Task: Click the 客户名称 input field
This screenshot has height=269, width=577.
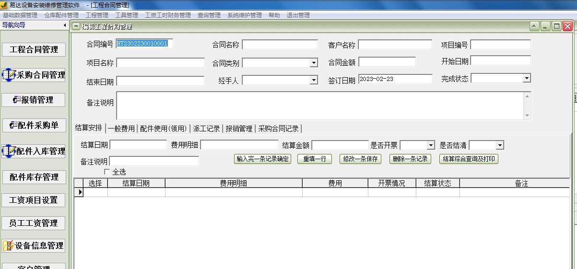Action: pos(395,45)
